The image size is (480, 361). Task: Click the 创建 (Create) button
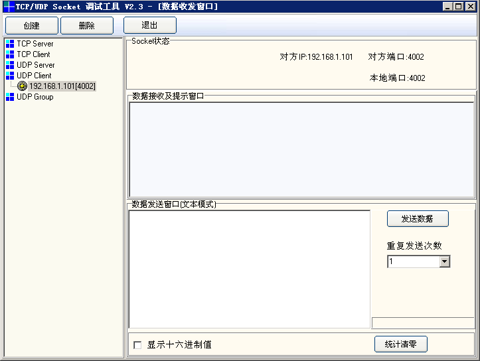pyautogui.click(x=32, y=25)
